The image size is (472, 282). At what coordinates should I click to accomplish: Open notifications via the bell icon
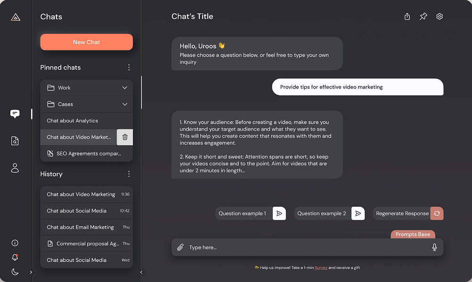[x=15, y=258]
